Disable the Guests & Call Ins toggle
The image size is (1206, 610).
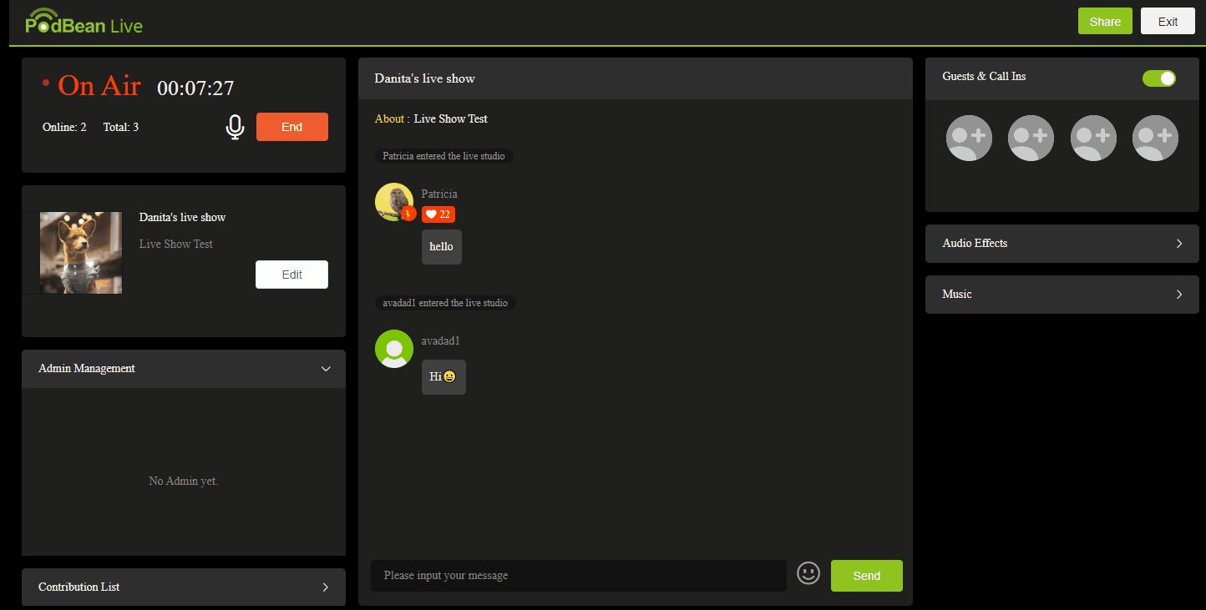point(1158,78)
